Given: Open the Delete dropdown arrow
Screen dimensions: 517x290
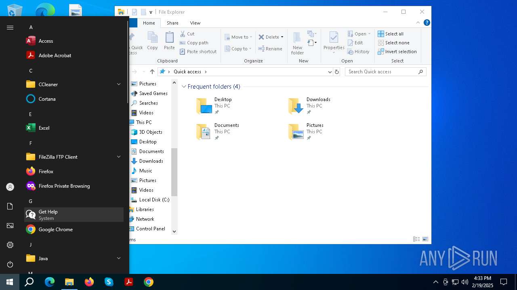Looking at the screenshot, I should (x=282, y=37).
